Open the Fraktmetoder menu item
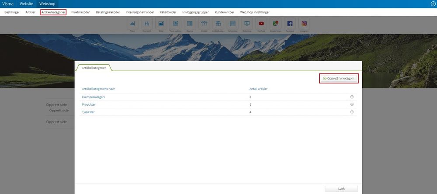 tap(80, 12)
